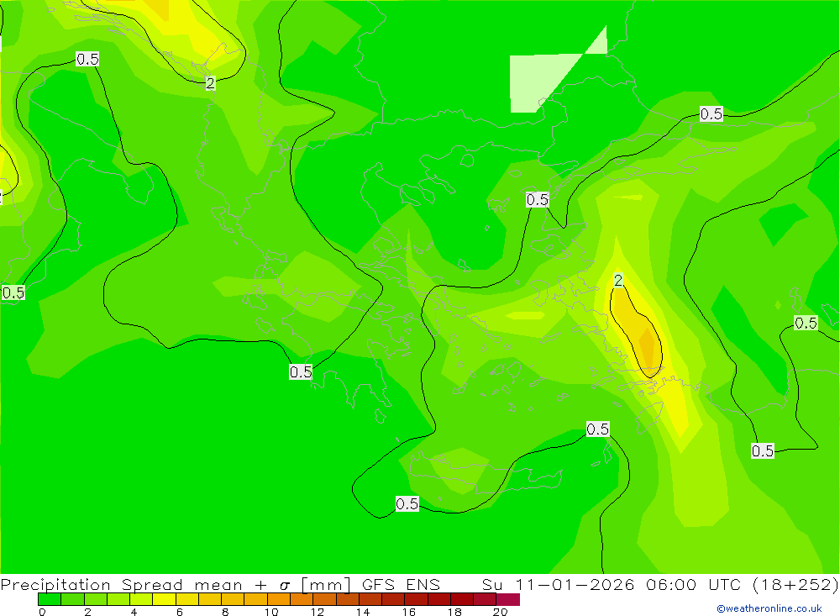Click the legend tick label '16'
840x616 pixels.
point(409,612)
